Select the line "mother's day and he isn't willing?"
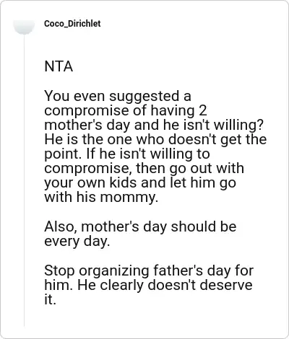Screen dimensions: 289x339 (x=153, y=126)
